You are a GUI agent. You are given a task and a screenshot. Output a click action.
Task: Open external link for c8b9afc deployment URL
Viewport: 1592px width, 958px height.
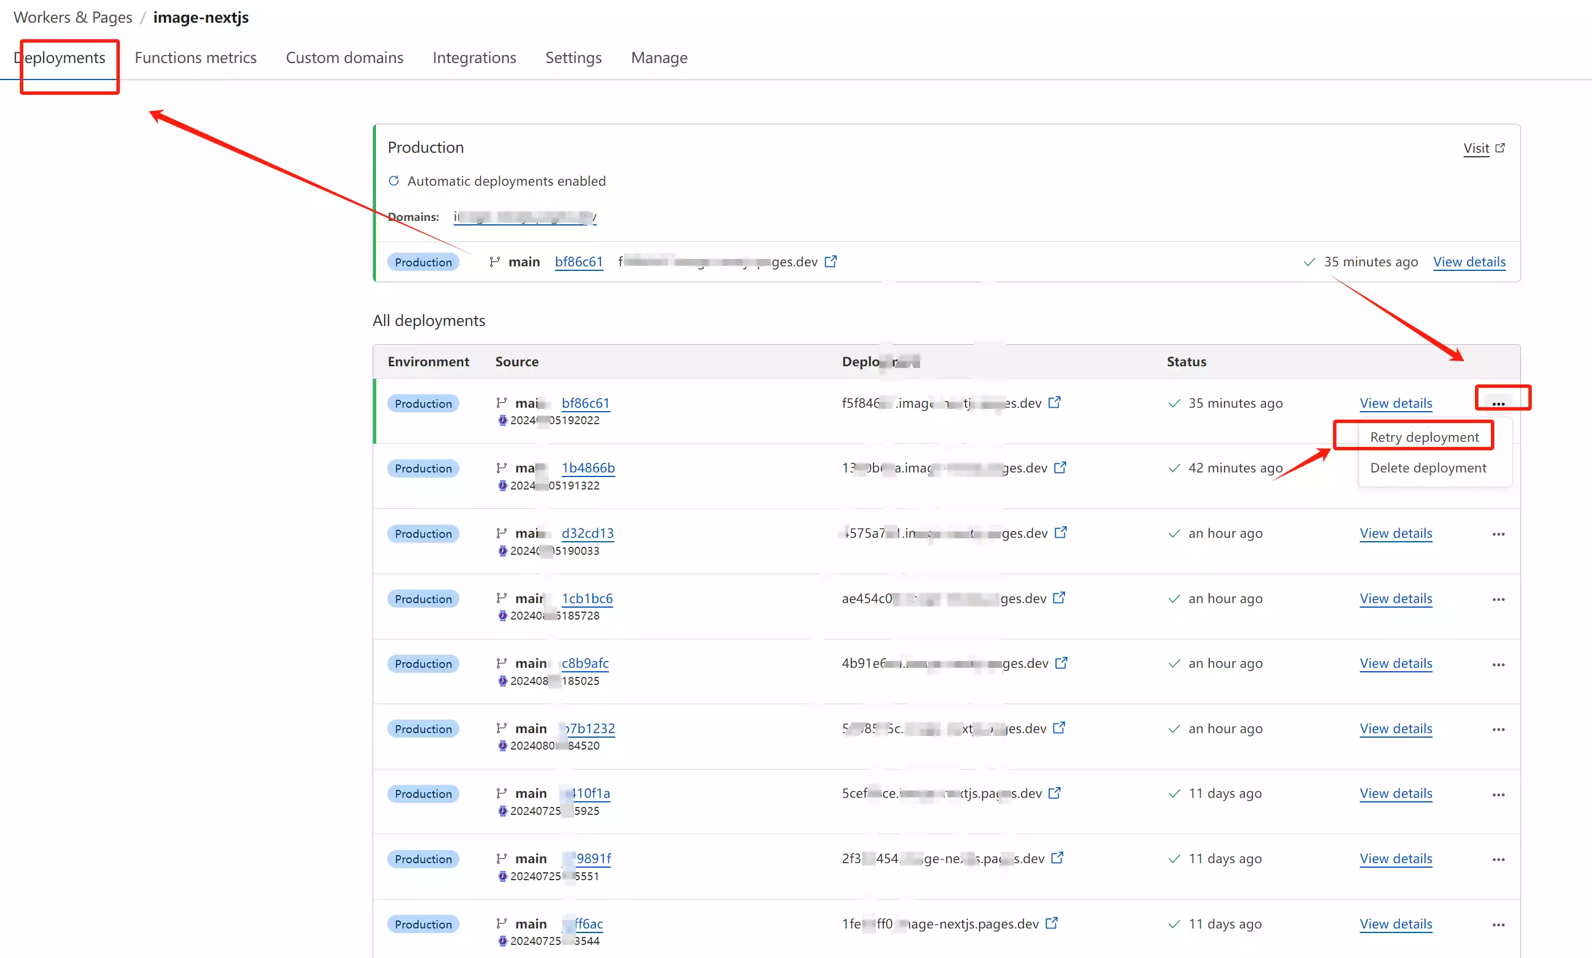click(x=1061, y=663)
